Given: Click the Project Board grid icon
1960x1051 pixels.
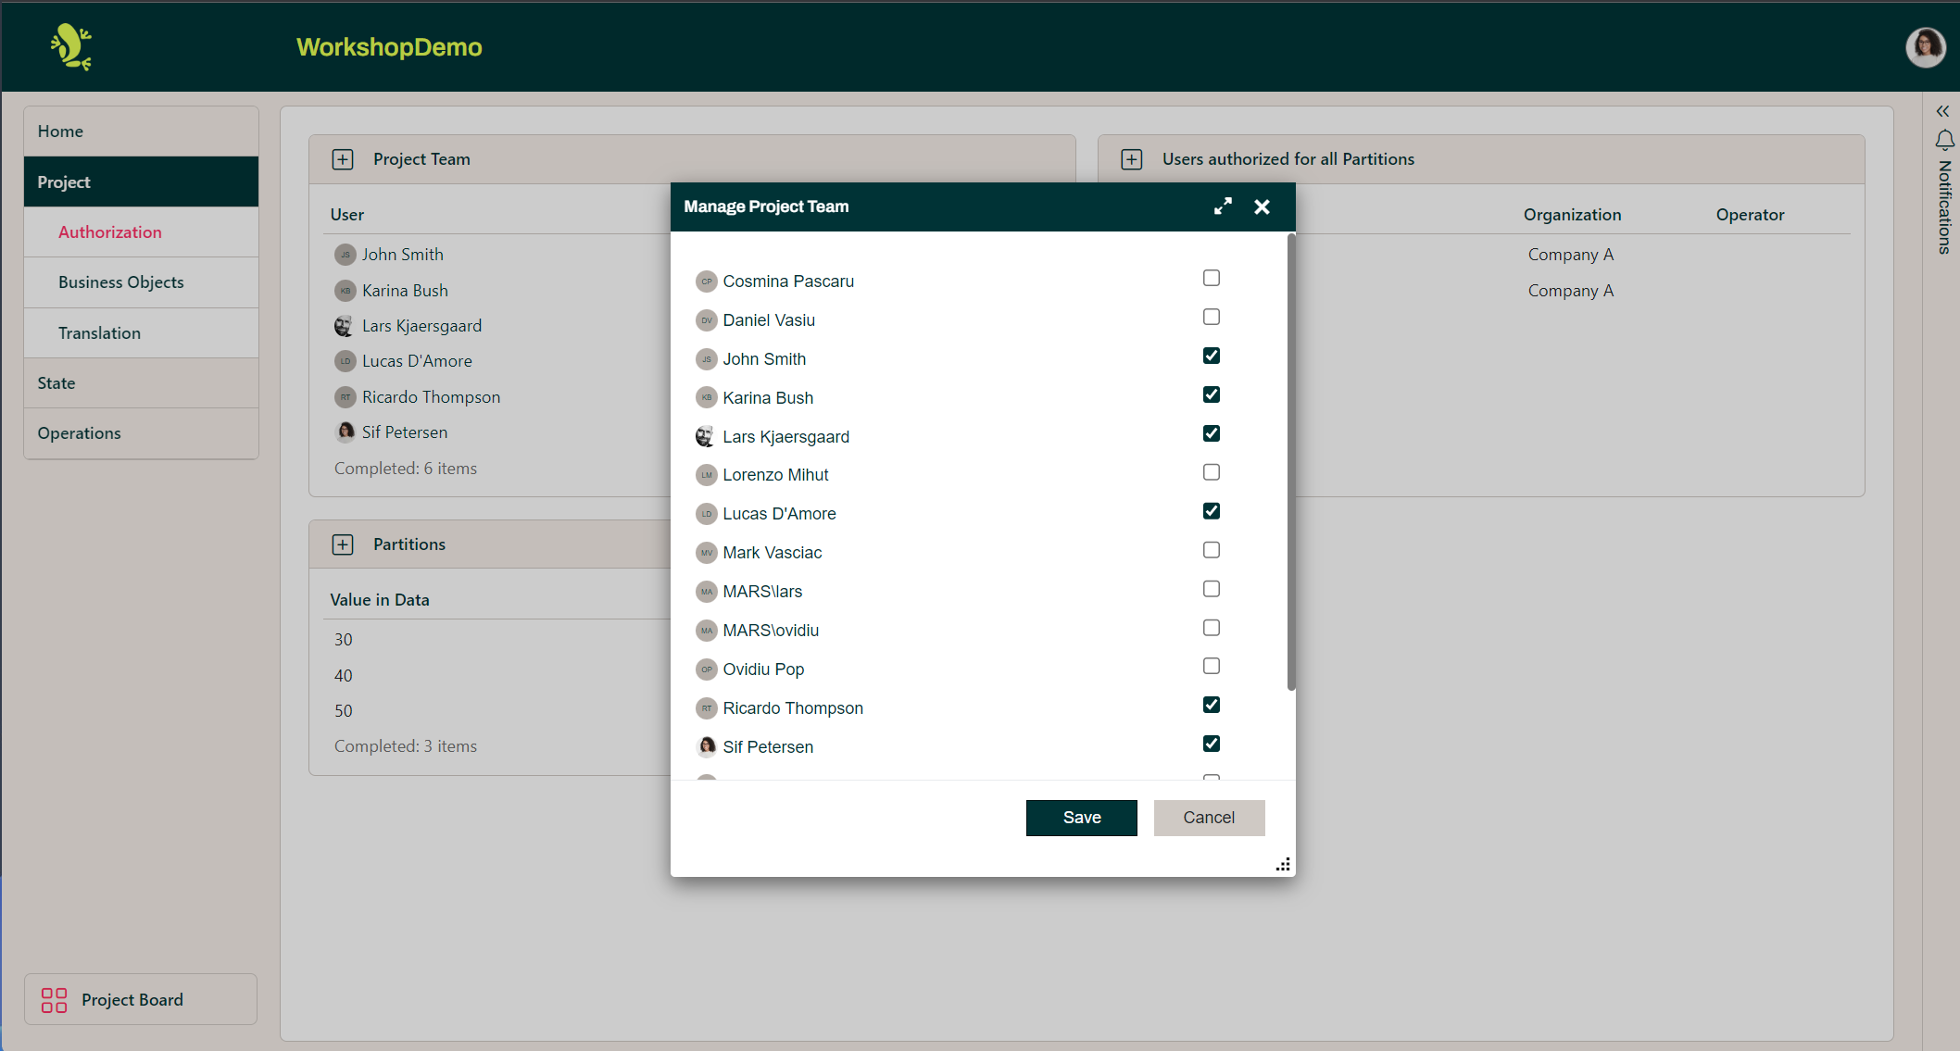Looking at the screenshot, I should [x=53, y=1000].
